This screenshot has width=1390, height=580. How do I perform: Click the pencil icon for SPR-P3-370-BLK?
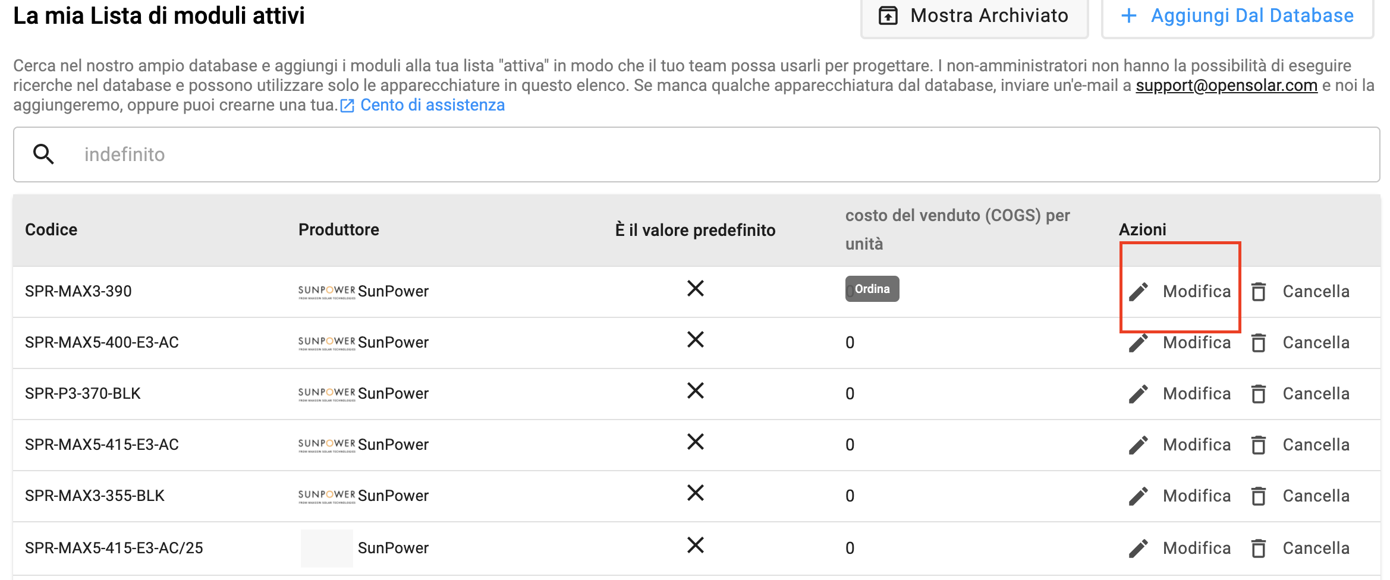[1139, 394]
